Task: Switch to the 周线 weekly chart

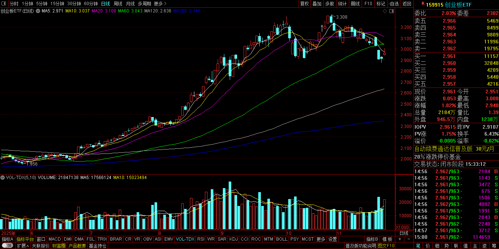Action: coord(118,4)
